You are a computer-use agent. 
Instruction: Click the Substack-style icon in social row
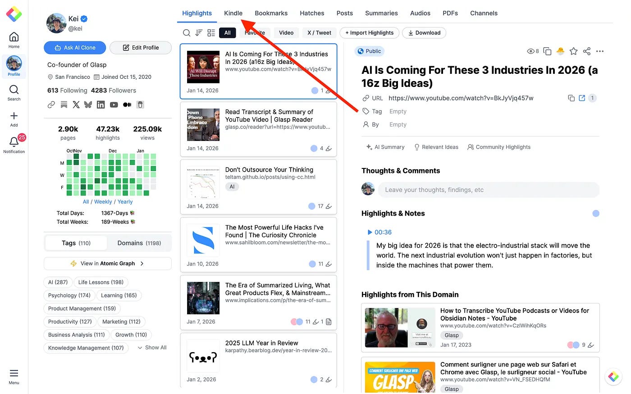64,104
